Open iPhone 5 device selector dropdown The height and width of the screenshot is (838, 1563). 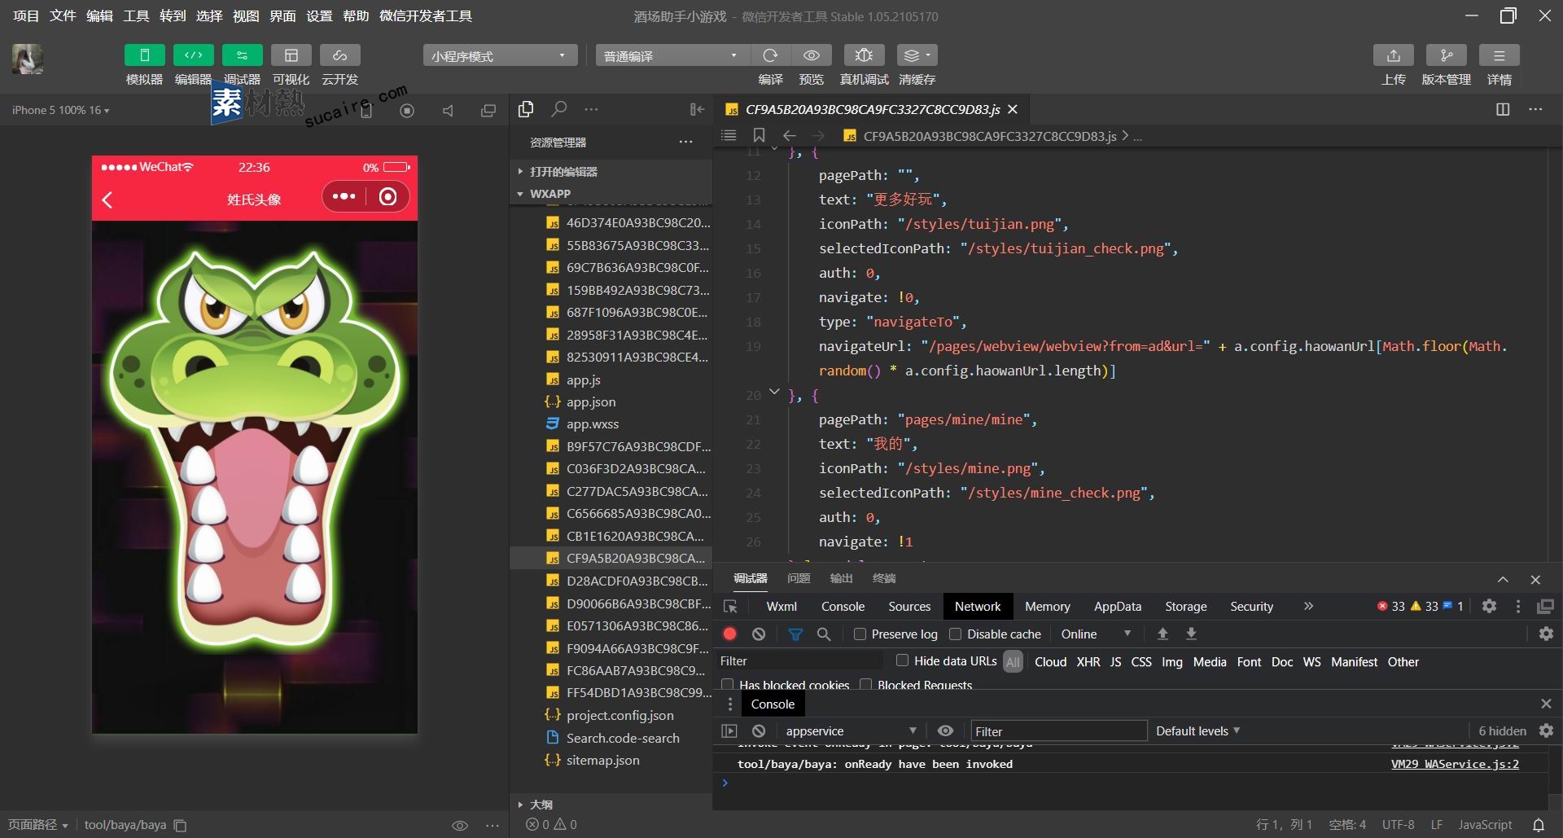(61, 110)
